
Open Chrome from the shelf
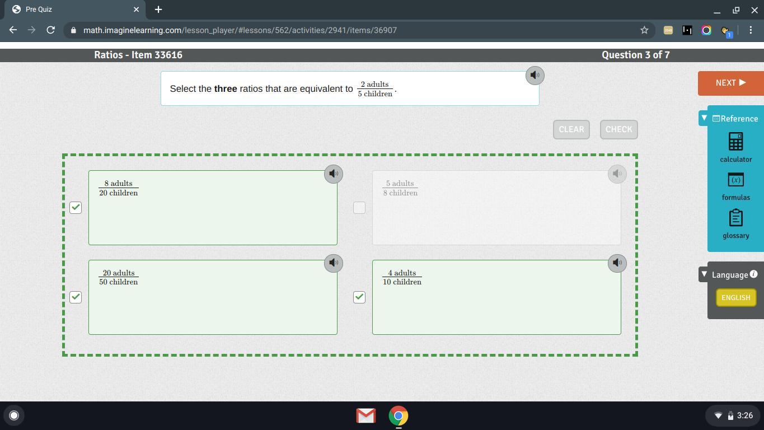pos(399,415)
